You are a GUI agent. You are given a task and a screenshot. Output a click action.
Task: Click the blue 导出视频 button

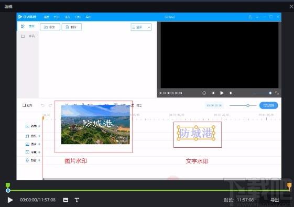pos(269,105)
